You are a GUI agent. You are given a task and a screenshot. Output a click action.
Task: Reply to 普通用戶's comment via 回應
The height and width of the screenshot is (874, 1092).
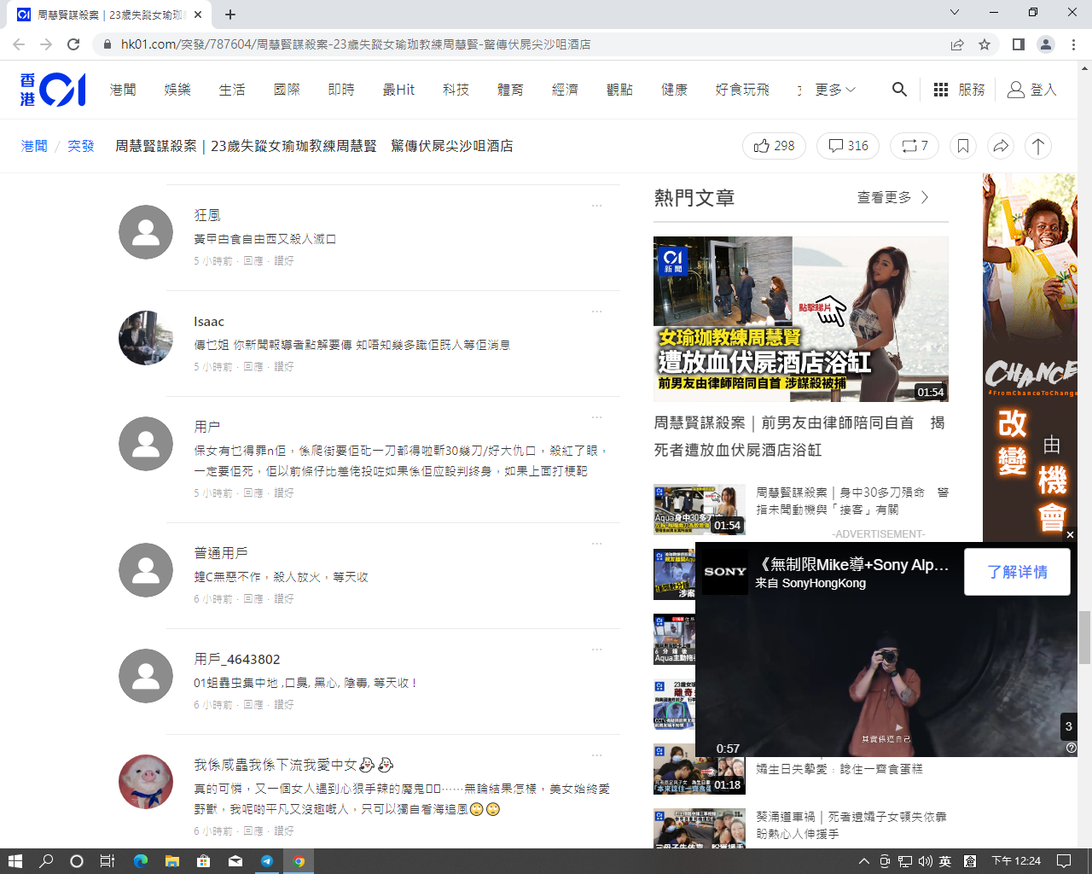[x=253, y=599]
